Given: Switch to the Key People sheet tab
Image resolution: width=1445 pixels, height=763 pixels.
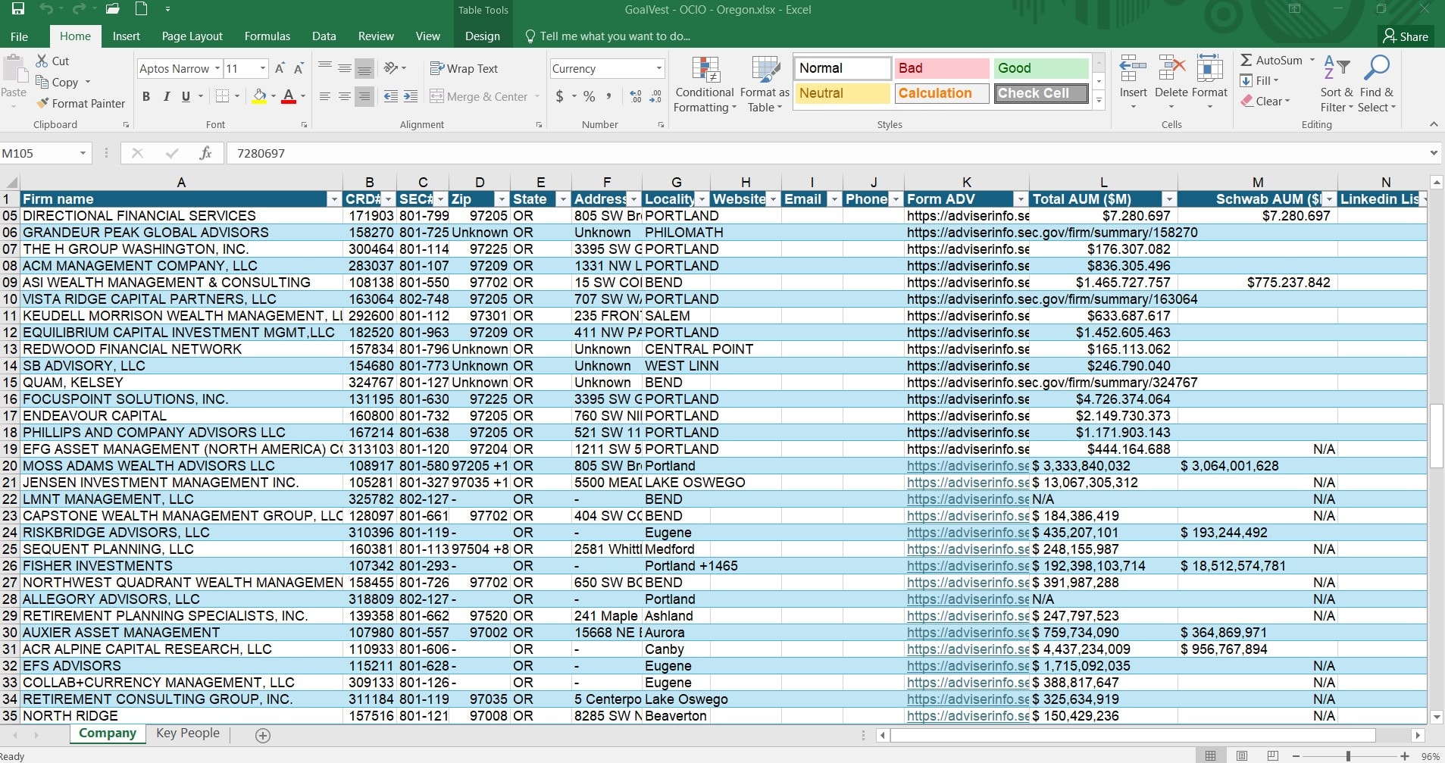Looking at the screenshot, I should click(188, 733).
